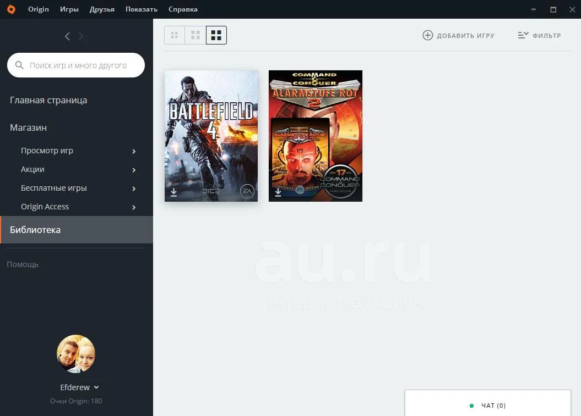This screenshot has height=416, width=581.
Task: Open the Показать menu
Action: tap(142, 9)
